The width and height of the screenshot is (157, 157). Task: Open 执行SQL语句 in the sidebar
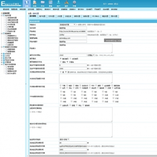[12, 73]
